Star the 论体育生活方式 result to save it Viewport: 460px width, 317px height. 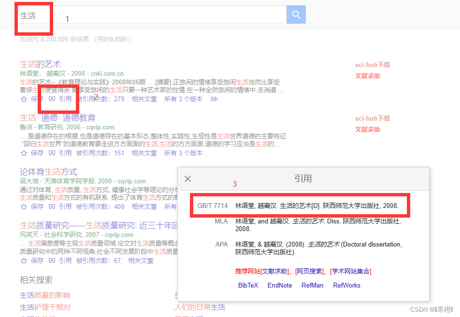[x=24, y=206]
